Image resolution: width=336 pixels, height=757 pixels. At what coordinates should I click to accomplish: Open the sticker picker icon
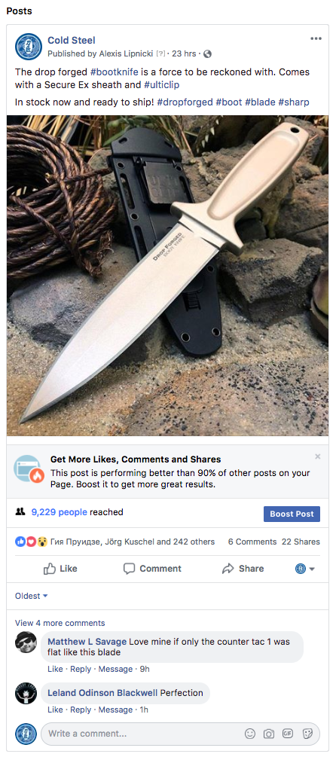[x=307, y=734]
